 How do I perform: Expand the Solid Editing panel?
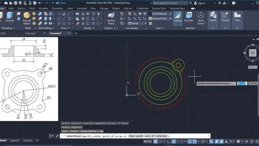point(46,28)
